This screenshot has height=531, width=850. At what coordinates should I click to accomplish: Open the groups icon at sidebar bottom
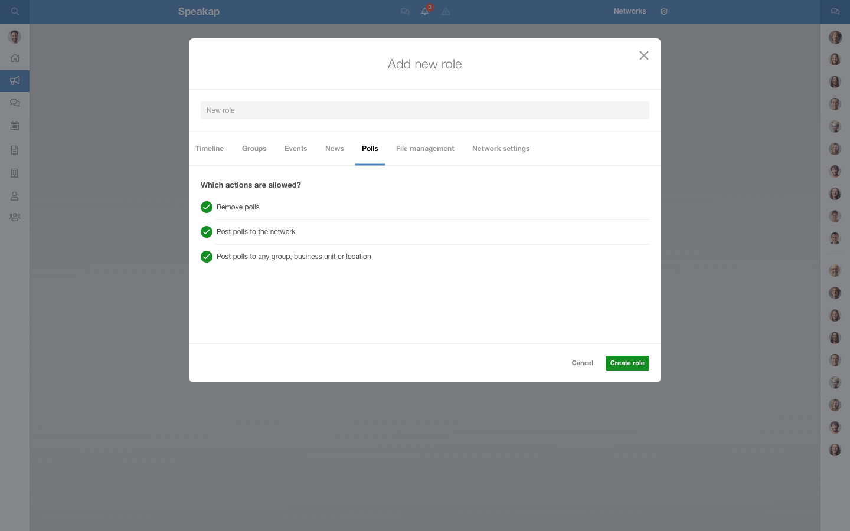14,217
